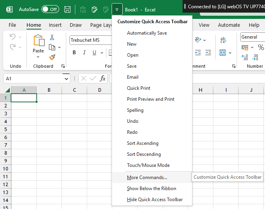Click the Cut scissors icon
Image resolution: width=265 pixels, height=209 pixels.
click(52, 37)
